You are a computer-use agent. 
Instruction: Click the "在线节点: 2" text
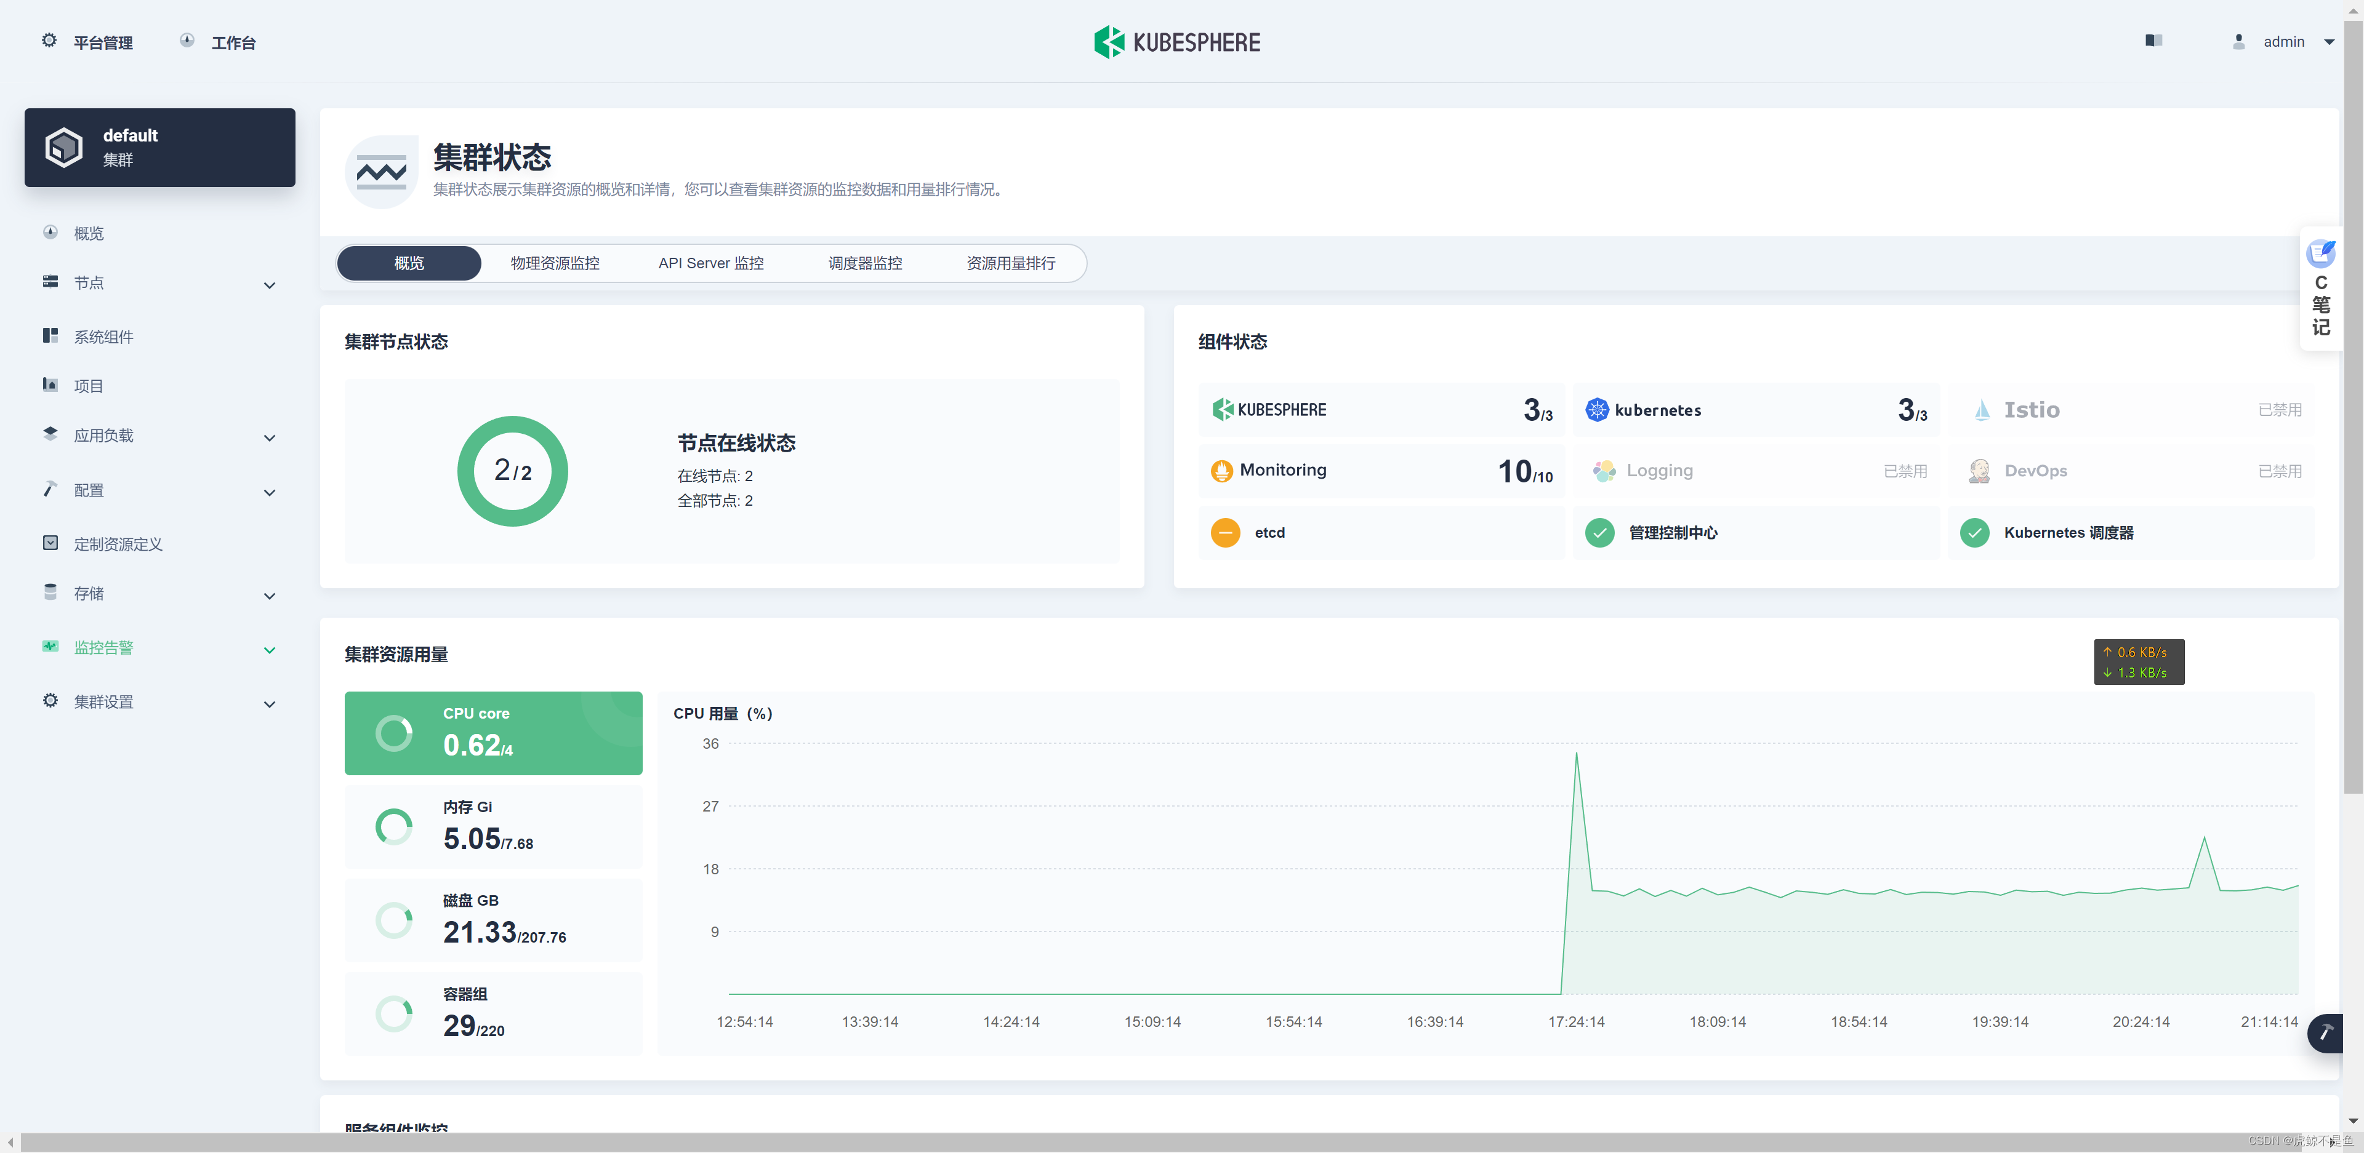coord(715,476)
